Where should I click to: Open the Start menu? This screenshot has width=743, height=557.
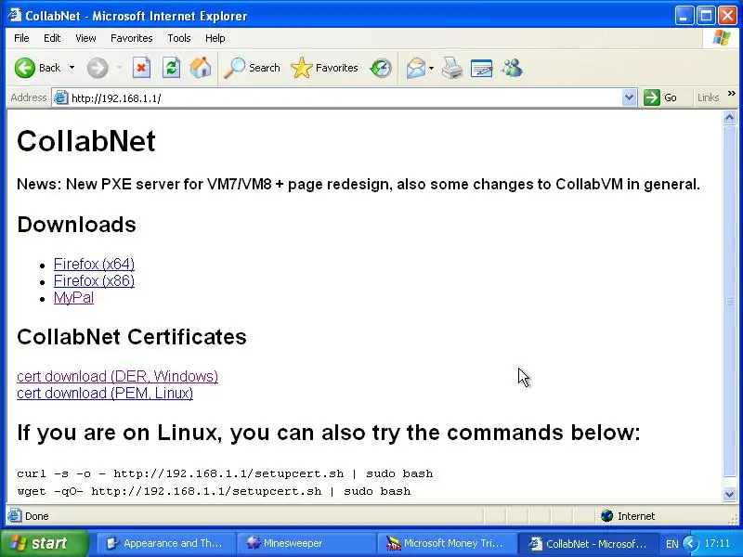[44, 543]
